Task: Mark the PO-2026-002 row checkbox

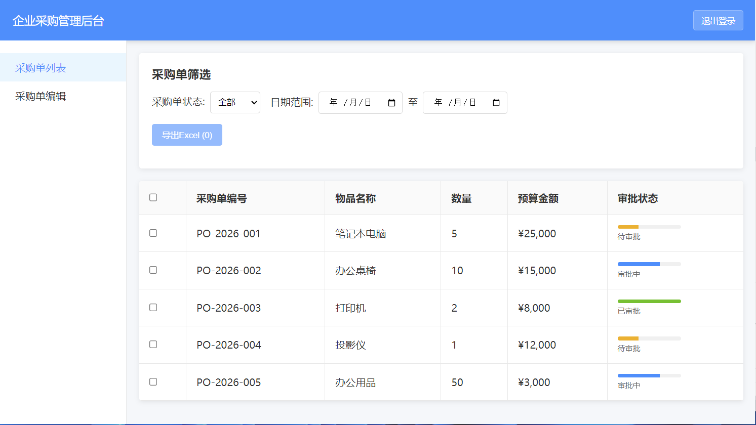Action: (153, 270)
